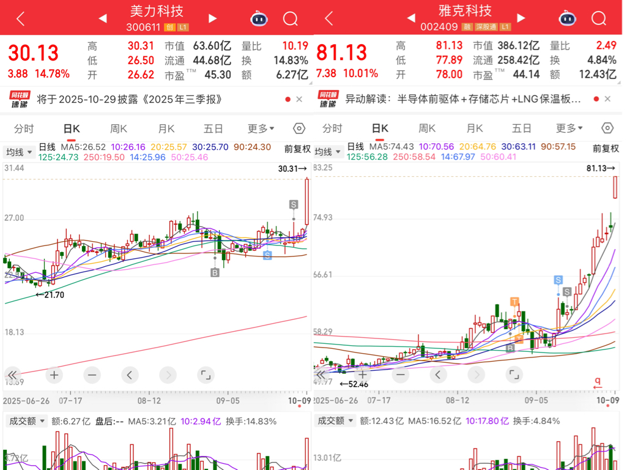Viewport: 627px width, 470px height.
Task: Go back from 美力科技 stock page
Action: (21, 18)
